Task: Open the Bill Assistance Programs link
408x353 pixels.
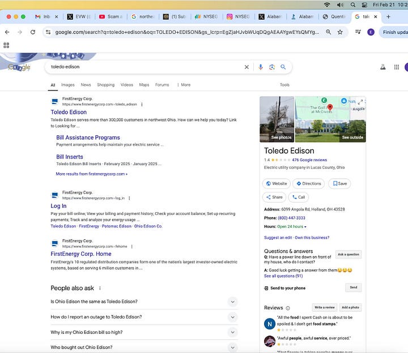Action: click(x=88, y=137)
